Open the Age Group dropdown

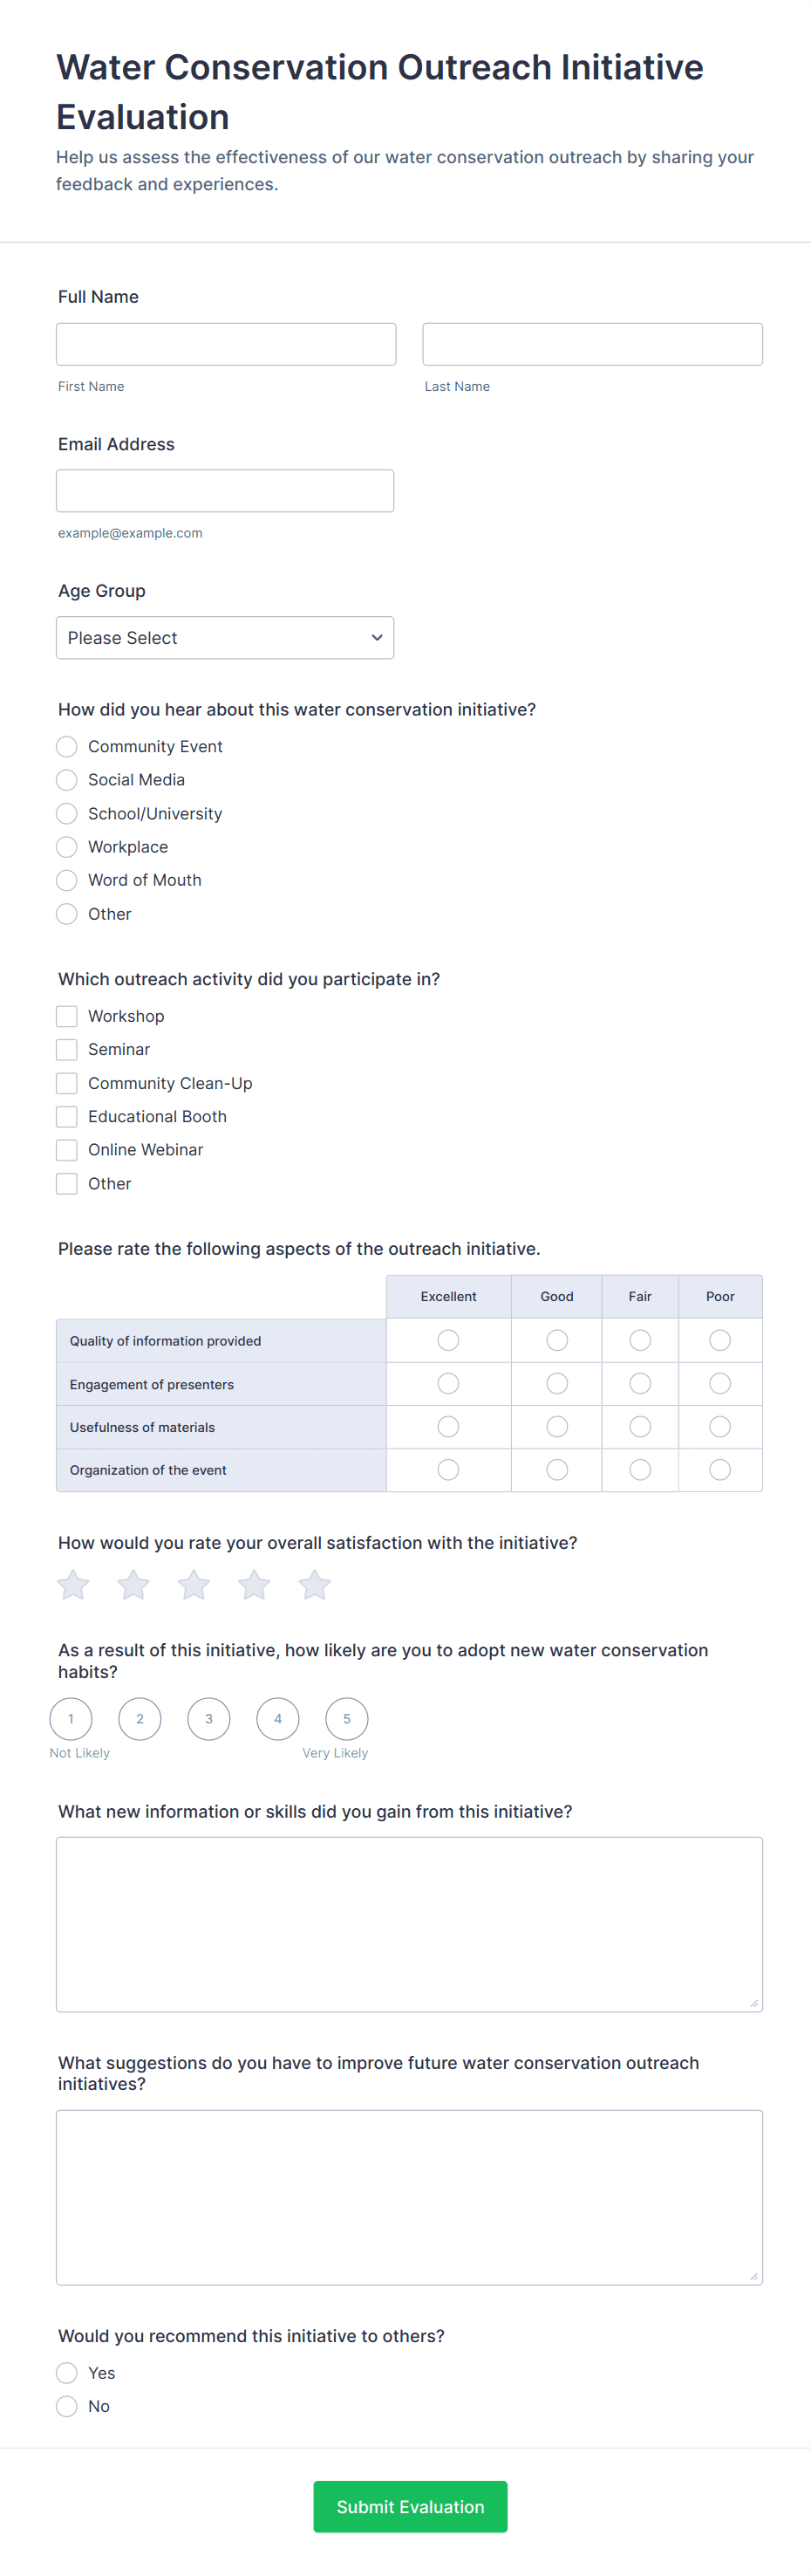click(225, 638)
